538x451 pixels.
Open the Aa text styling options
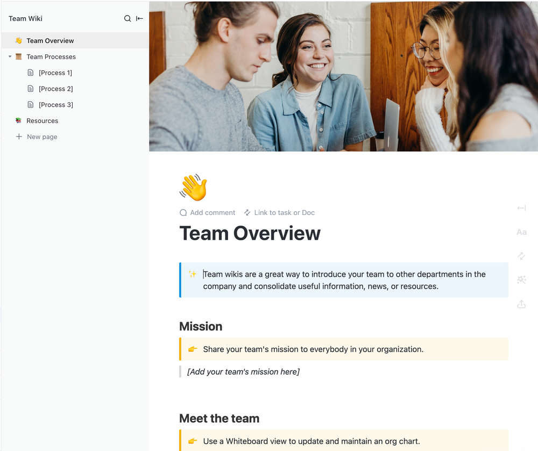[521, 232]
